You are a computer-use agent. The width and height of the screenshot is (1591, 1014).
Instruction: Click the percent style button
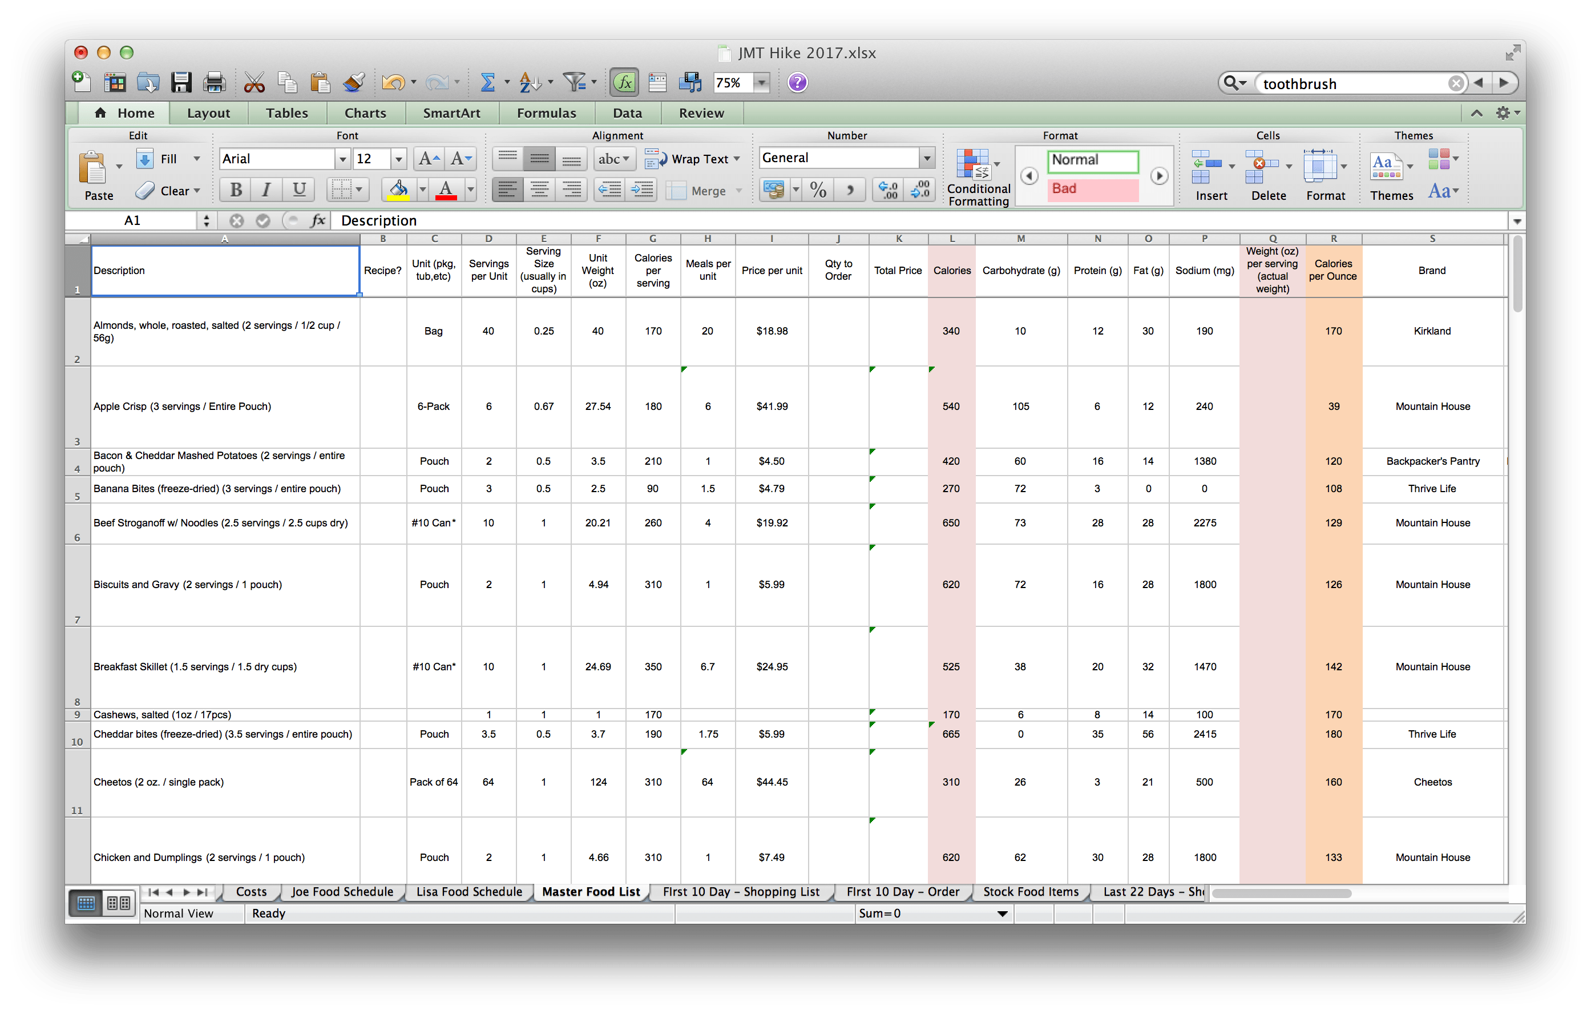pyautogui.click(x=819, y=190)
